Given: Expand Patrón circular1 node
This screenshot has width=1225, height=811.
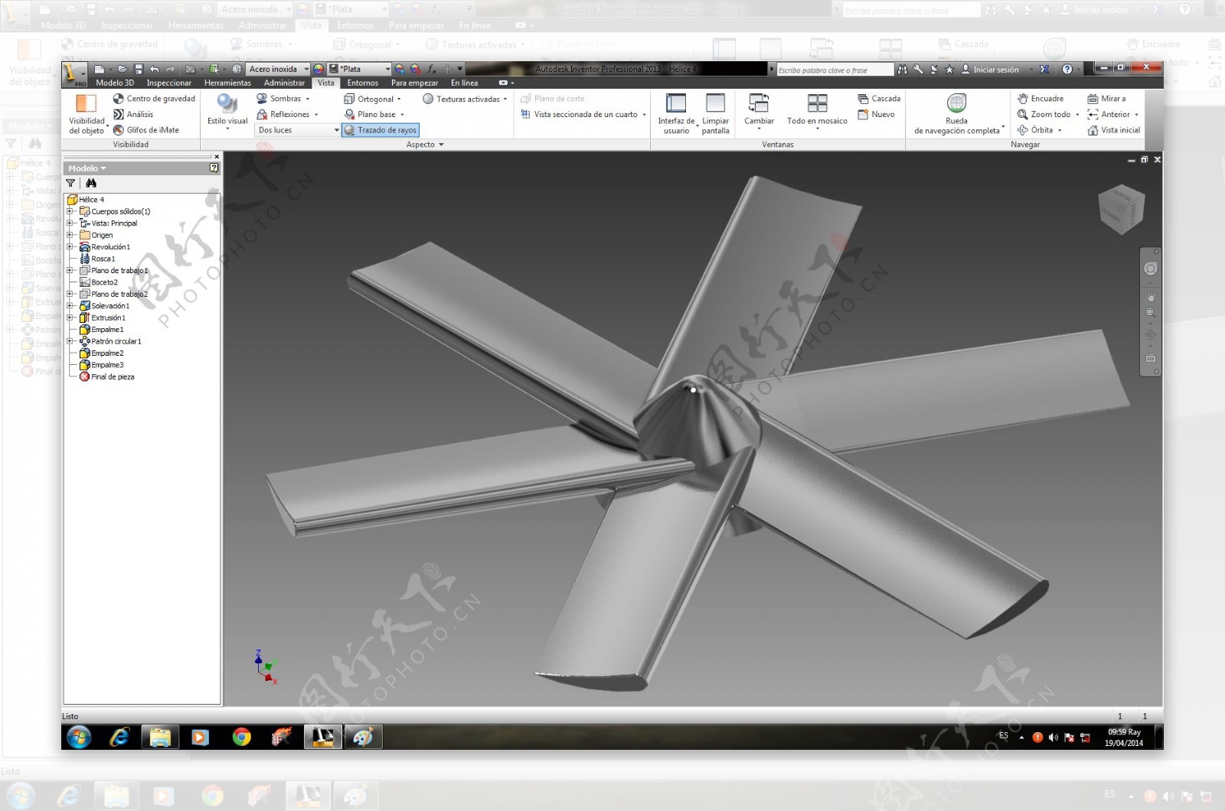Looking at the screenshot, I should 70,341.
